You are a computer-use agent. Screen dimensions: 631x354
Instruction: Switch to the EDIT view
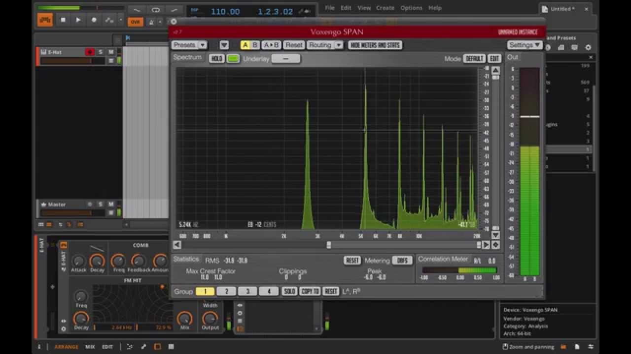(107, 347)
